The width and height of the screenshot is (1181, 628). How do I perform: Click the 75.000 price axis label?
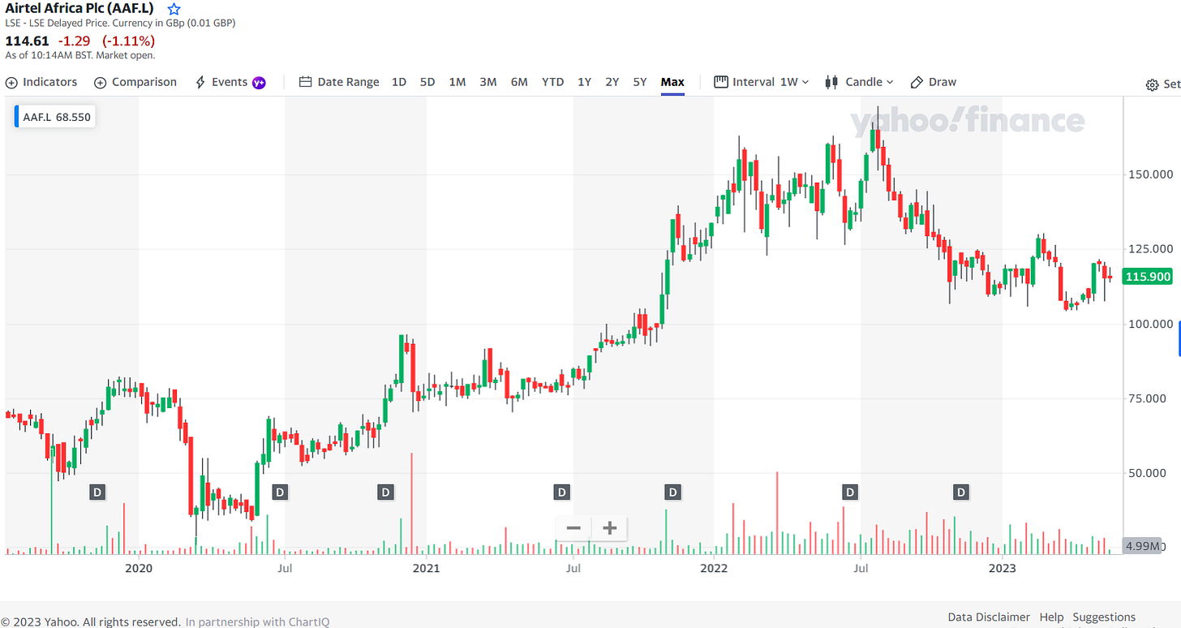point(1149,398)
